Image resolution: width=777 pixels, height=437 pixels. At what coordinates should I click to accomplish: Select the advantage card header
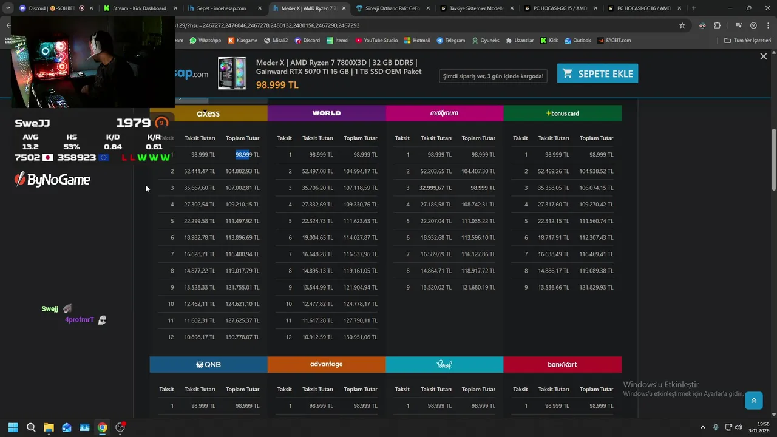coord(327,365)
